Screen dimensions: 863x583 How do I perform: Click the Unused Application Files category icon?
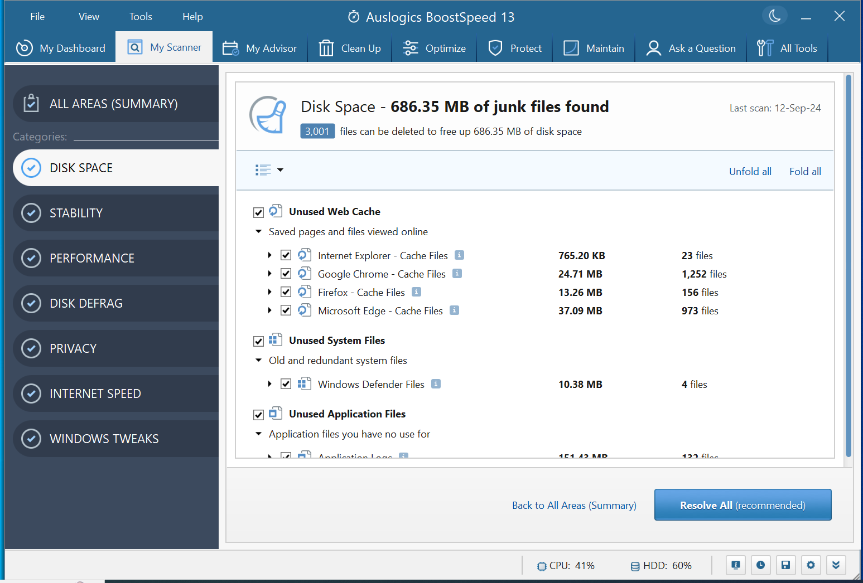pos(276,414)
